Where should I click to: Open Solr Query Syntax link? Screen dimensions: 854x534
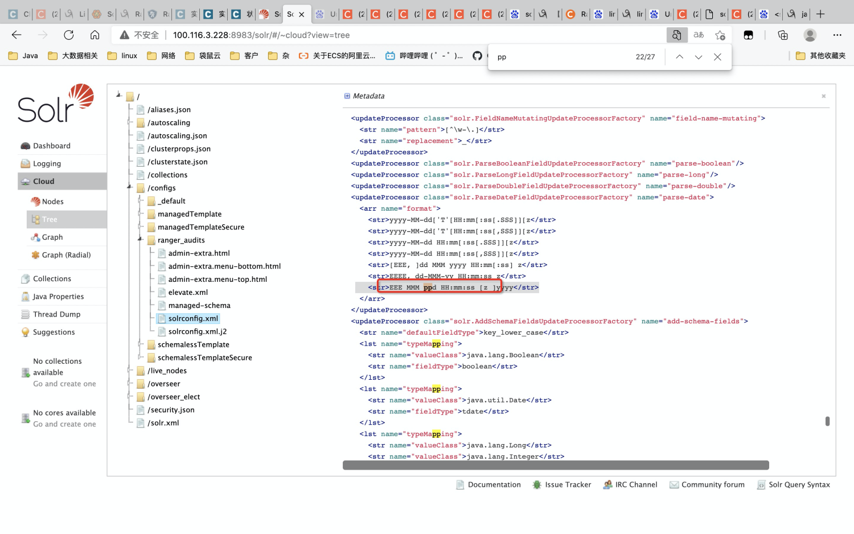coord(799,484)
